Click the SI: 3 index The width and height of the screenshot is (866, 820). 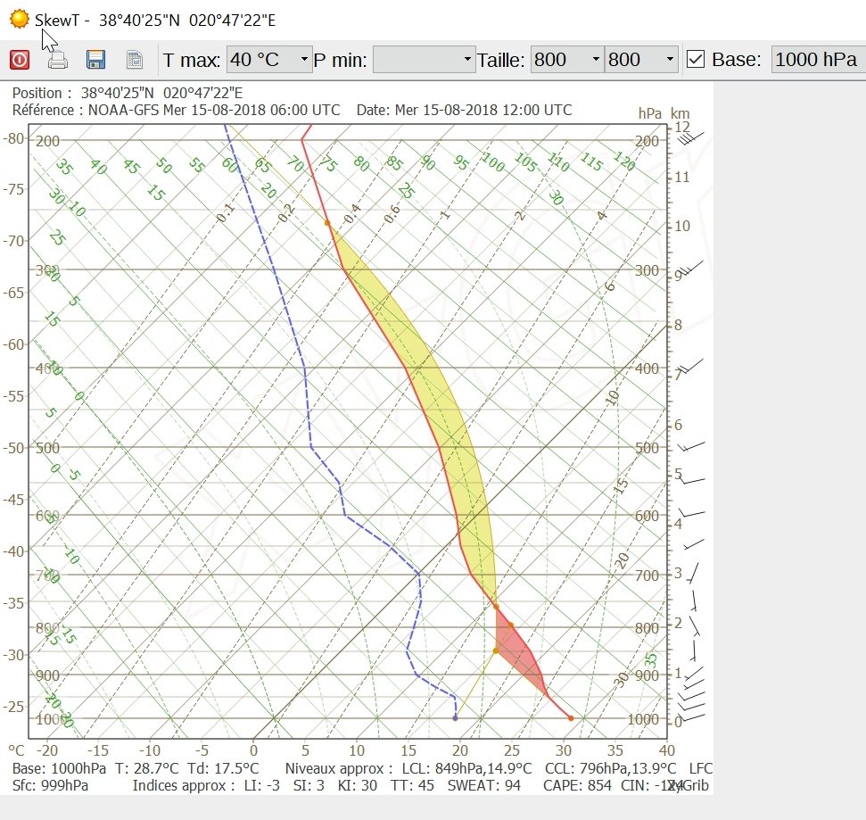(309, 785)
